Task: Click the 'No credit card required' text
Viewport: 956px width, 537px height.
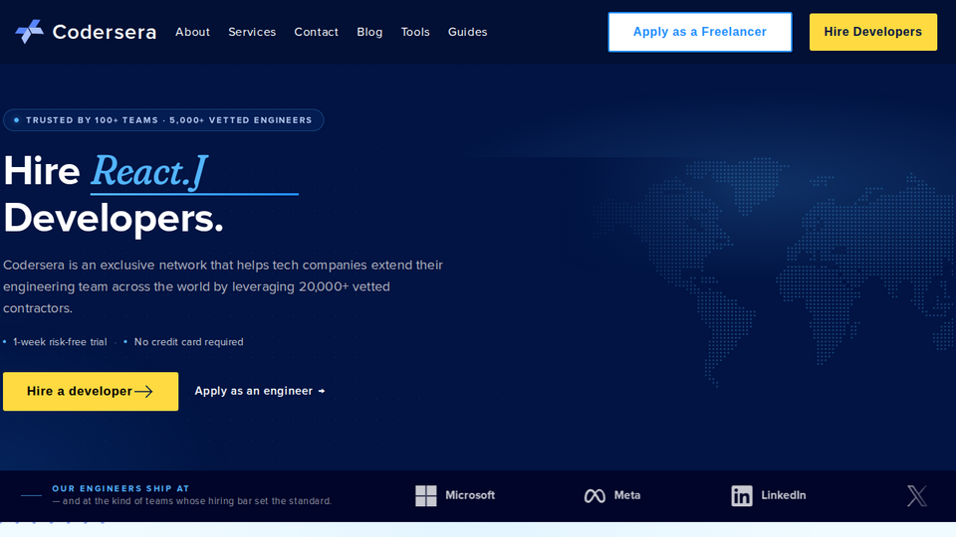Action: coord(188,342)
